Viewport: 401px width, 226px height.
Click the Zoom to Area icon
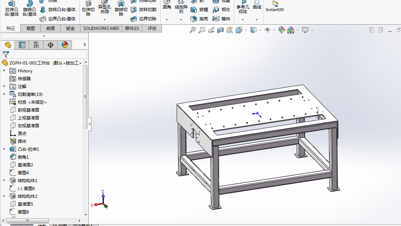202,30
